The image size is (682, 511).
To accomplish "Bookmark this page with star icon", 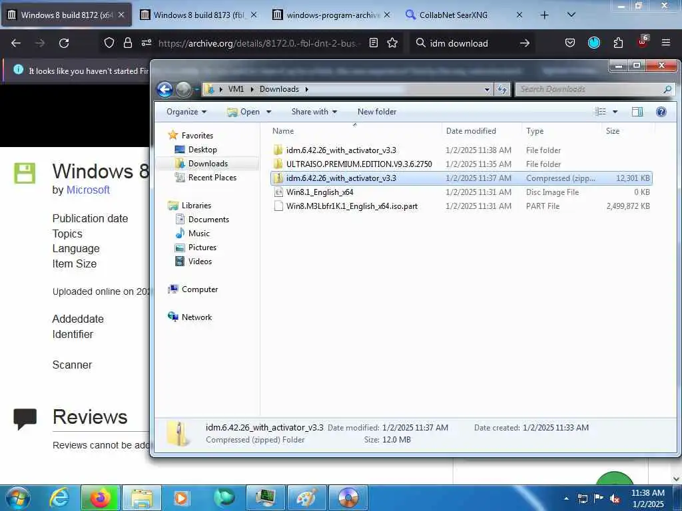I will [x=392, y=43].
